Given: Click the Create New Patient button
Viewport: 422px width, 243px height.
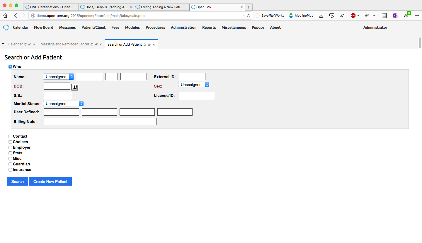Looking at the screenshot, I should coord(50,182).
